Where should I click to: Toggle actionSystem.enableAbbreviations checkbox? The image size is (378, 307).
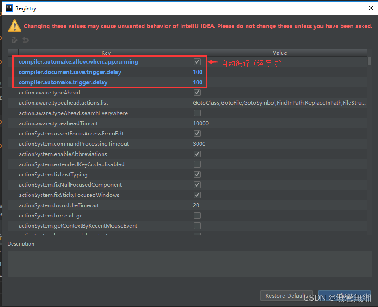tap(197, 154)
